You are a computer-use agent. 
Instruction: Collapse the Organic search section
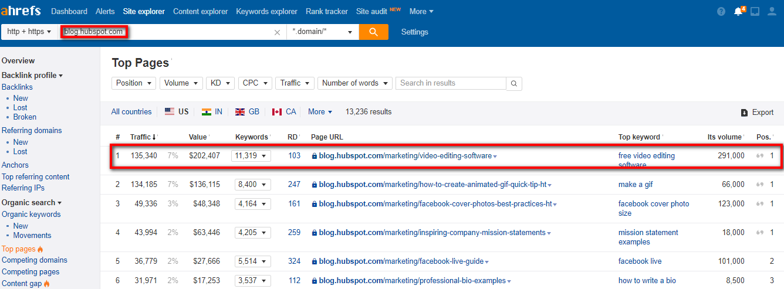[x=32, y=202]
